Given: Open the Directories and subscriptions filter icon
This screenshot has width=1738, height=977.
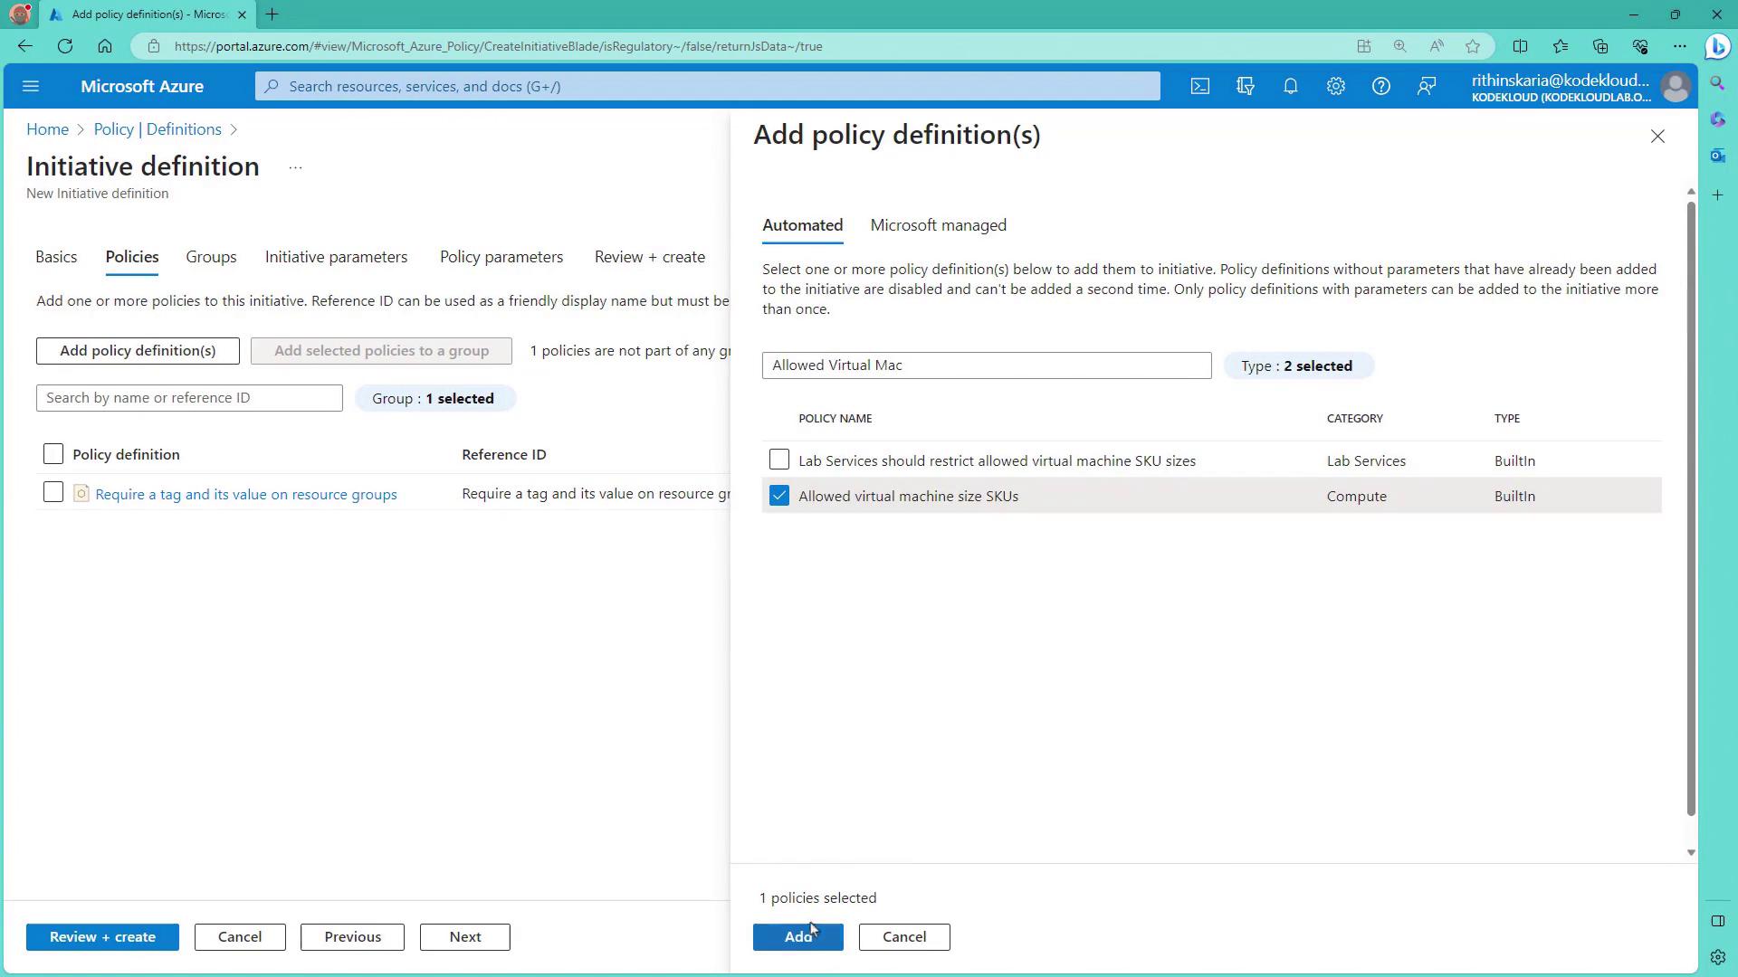Looking at the screenshot, I should tap(1245, 87).
